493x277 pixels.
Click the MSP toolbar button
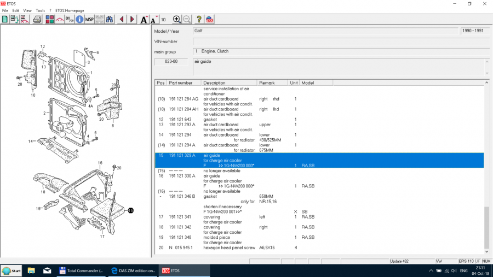tap(89, 20)
